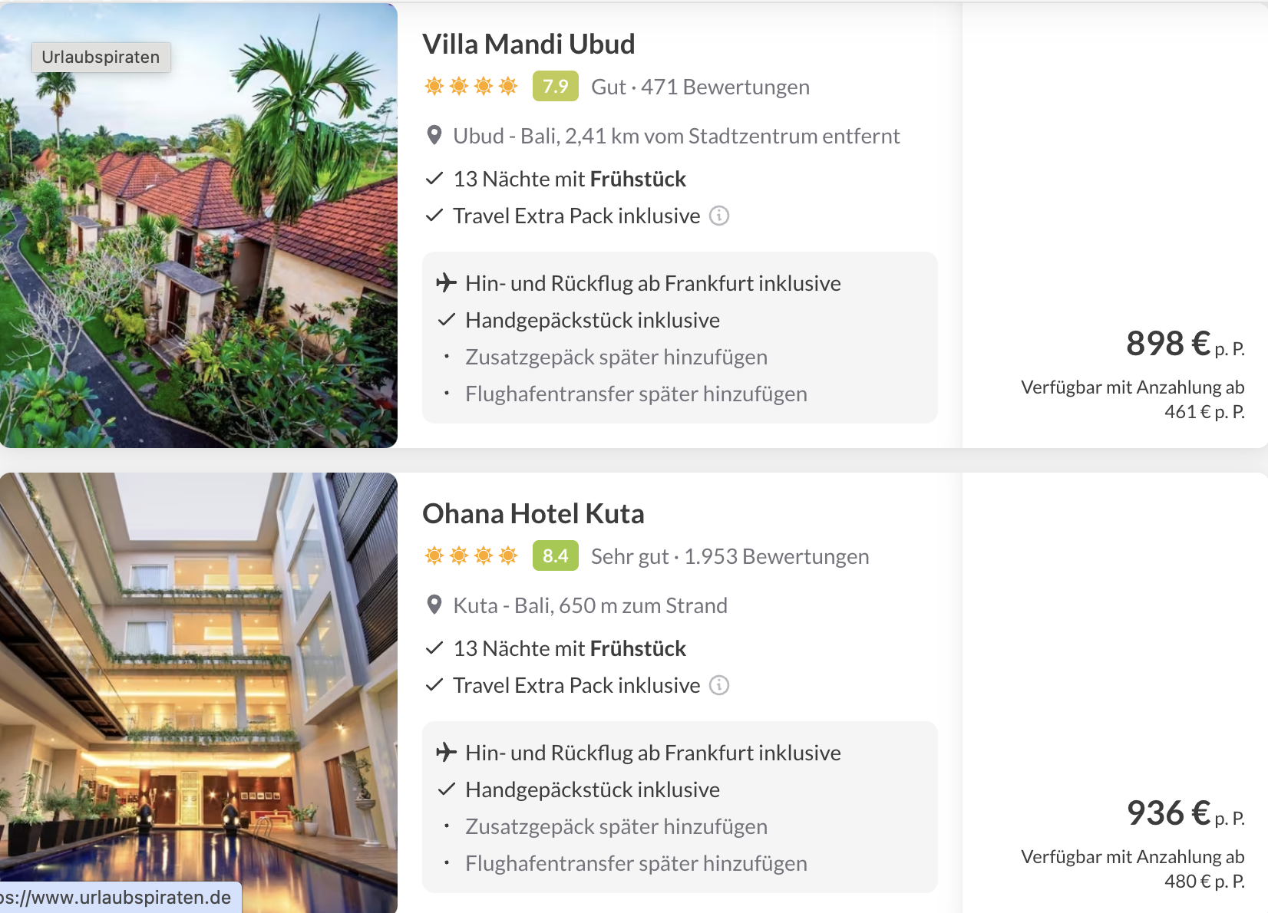The width and height of the screenshot is (1268, 913).
Task: Select the 898 € price per person
Action: pyautogui.click(x=1168, y=344)
